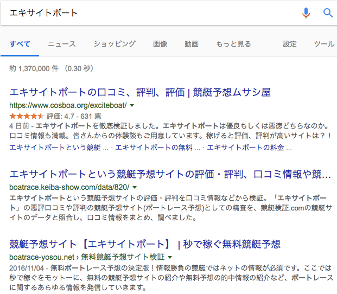
Task: Open the 設定 menu
Action: (x=290, y=44)
